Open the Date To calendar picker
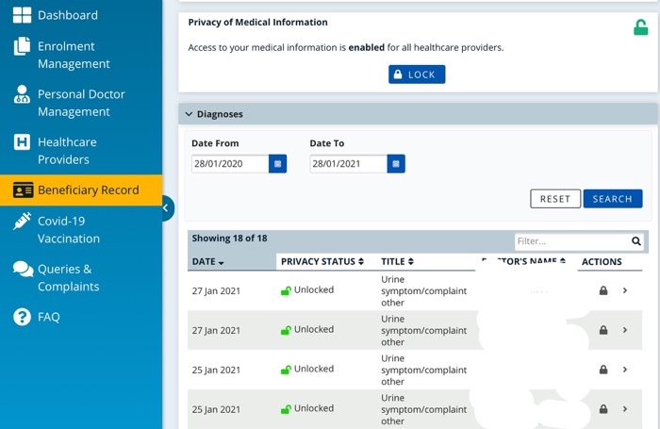The image size is (660, 429). [x=396, y=164]
